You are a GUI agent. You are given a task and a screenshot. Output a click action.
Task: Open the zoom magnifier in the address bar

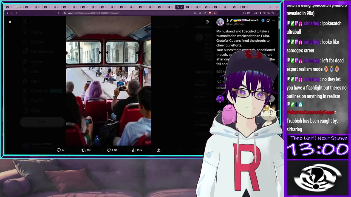tap(200, 13)
